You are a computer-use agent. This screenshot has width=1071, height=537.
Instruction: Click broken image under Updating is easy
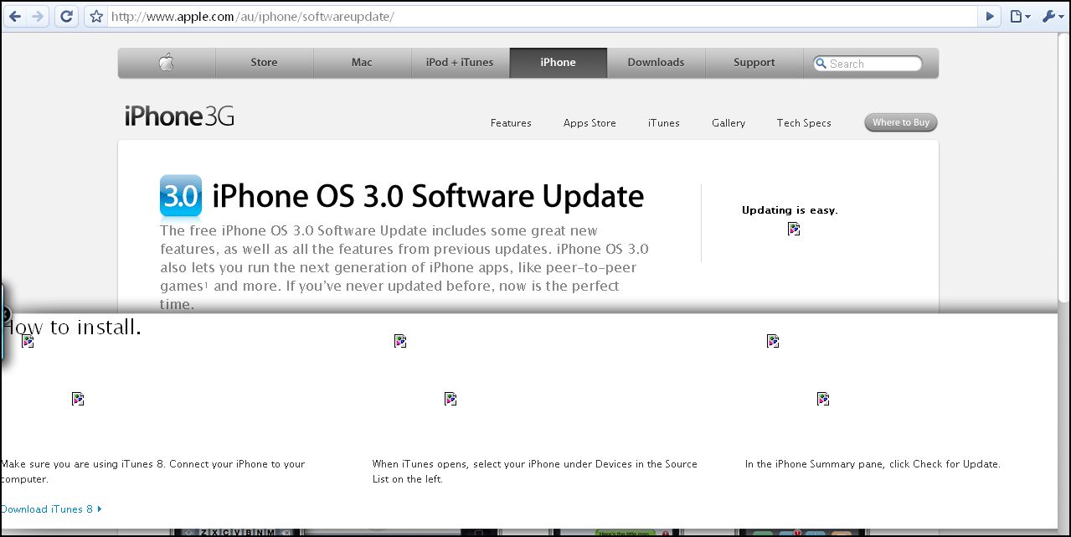click(x=794, y=229)
